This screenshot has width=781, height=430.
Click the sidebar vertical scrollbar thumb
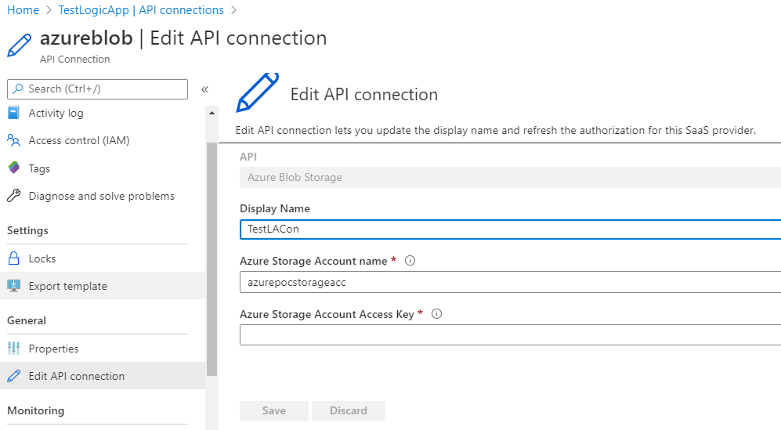pos(212,259)
